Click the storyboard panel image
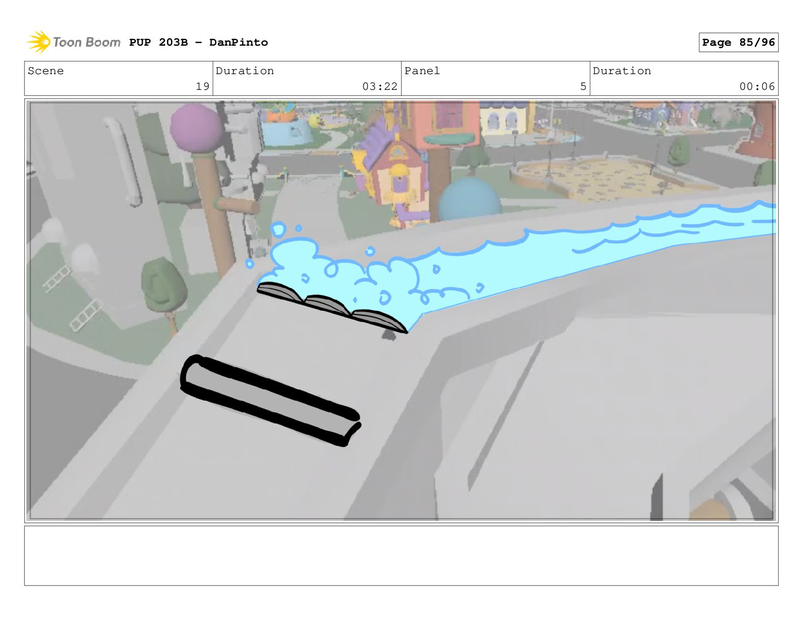 point(401,311)
